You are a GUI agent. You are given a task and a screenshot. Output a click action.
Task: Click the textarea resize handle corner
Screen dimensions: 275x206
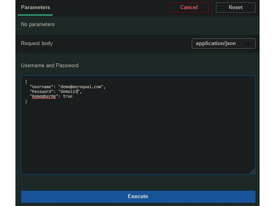(252, 171)
